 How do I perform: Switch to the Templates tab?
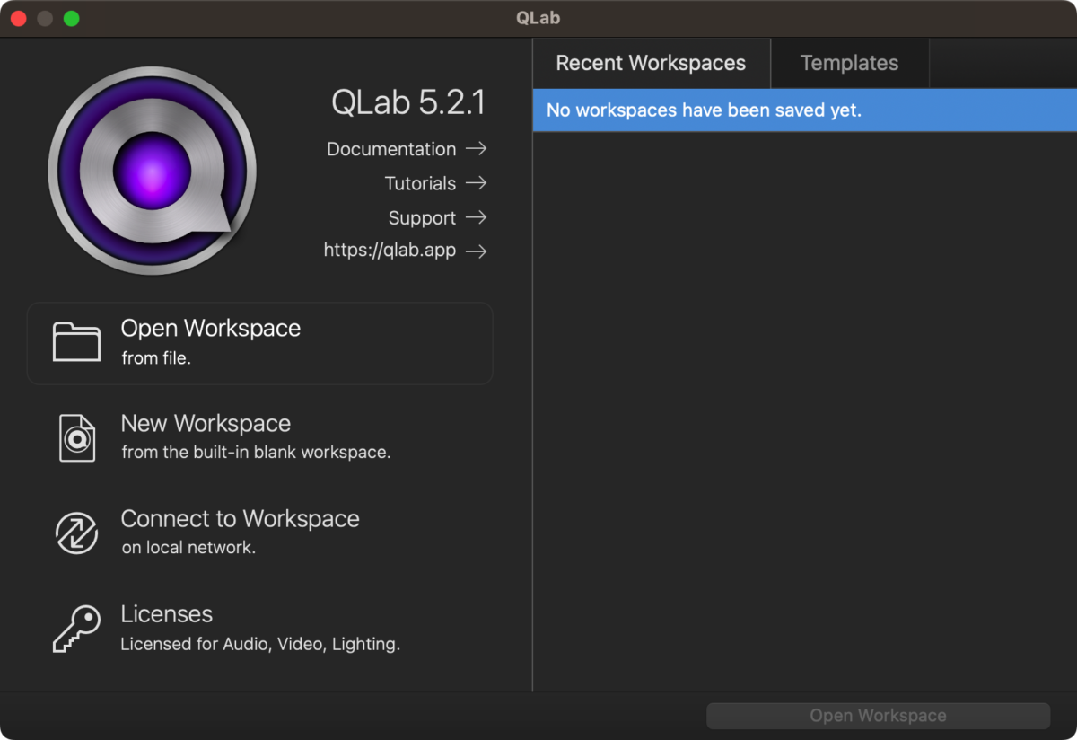pos(849,63)
